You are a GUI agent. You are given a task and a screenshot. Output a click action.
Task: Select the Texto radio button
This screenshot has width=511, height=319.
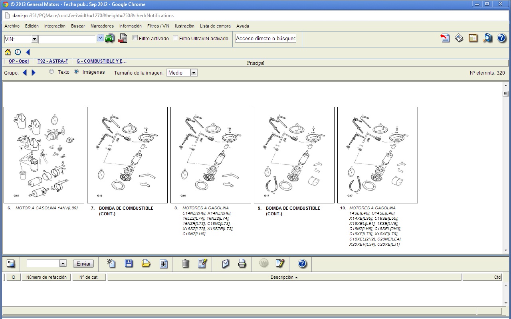click(x=51, y=72)
